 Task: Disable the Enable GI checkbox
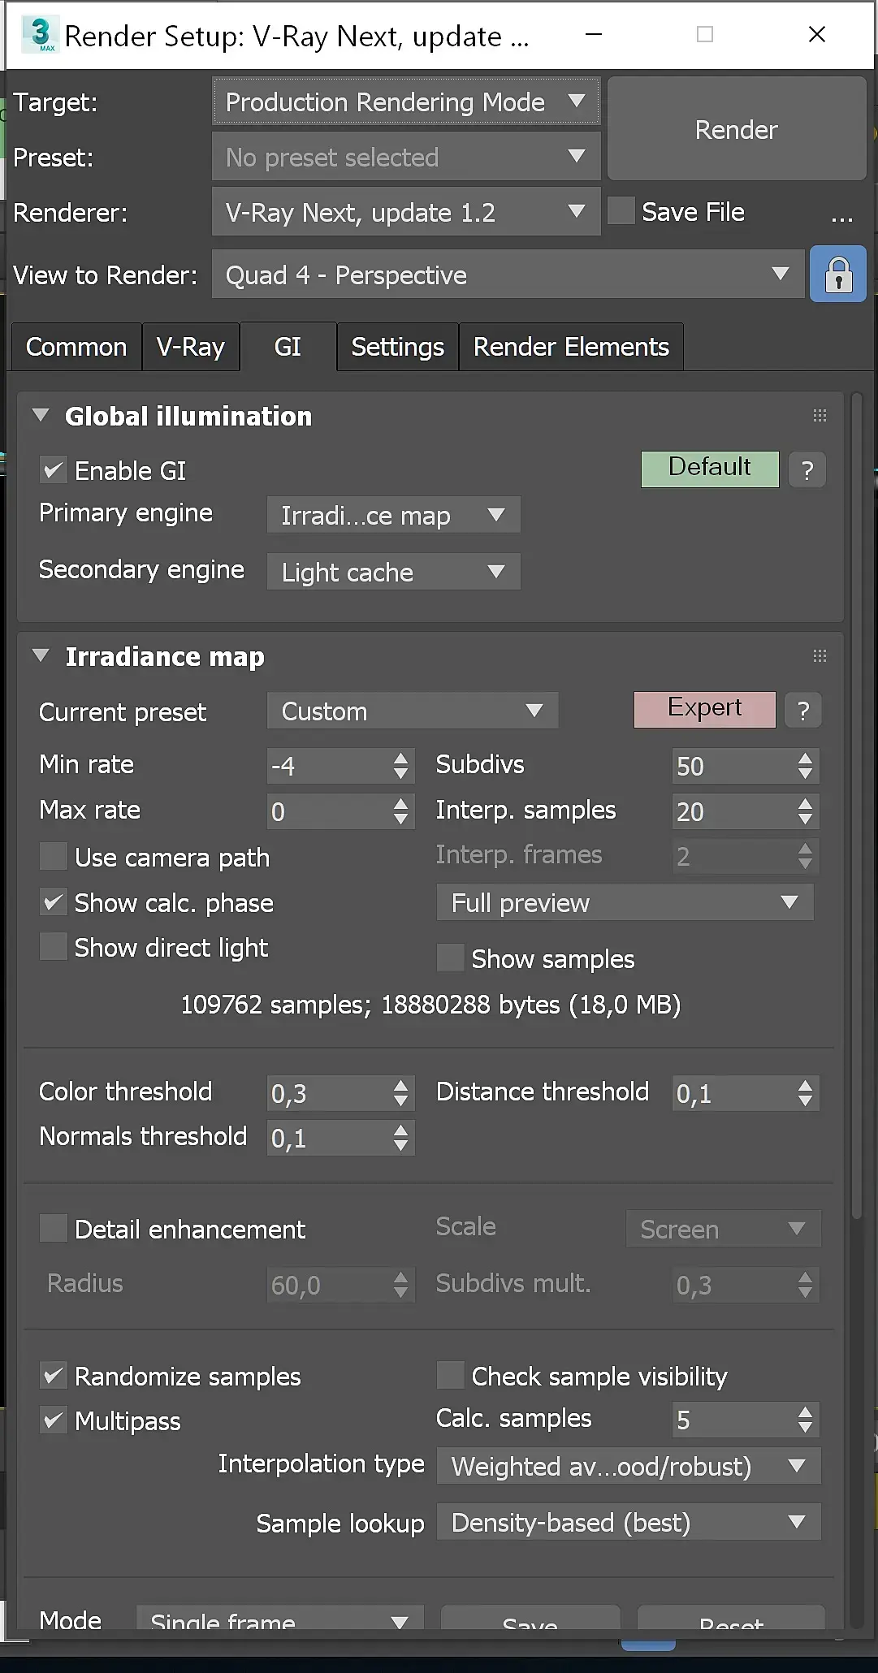(x=54, y=470)
